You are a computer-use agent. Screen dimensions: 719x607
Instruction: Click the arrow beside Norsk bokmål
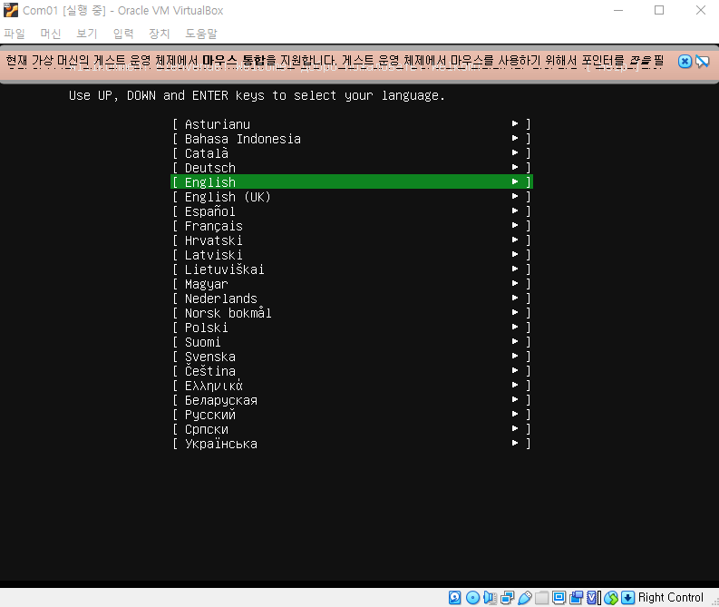pos(515,312)
